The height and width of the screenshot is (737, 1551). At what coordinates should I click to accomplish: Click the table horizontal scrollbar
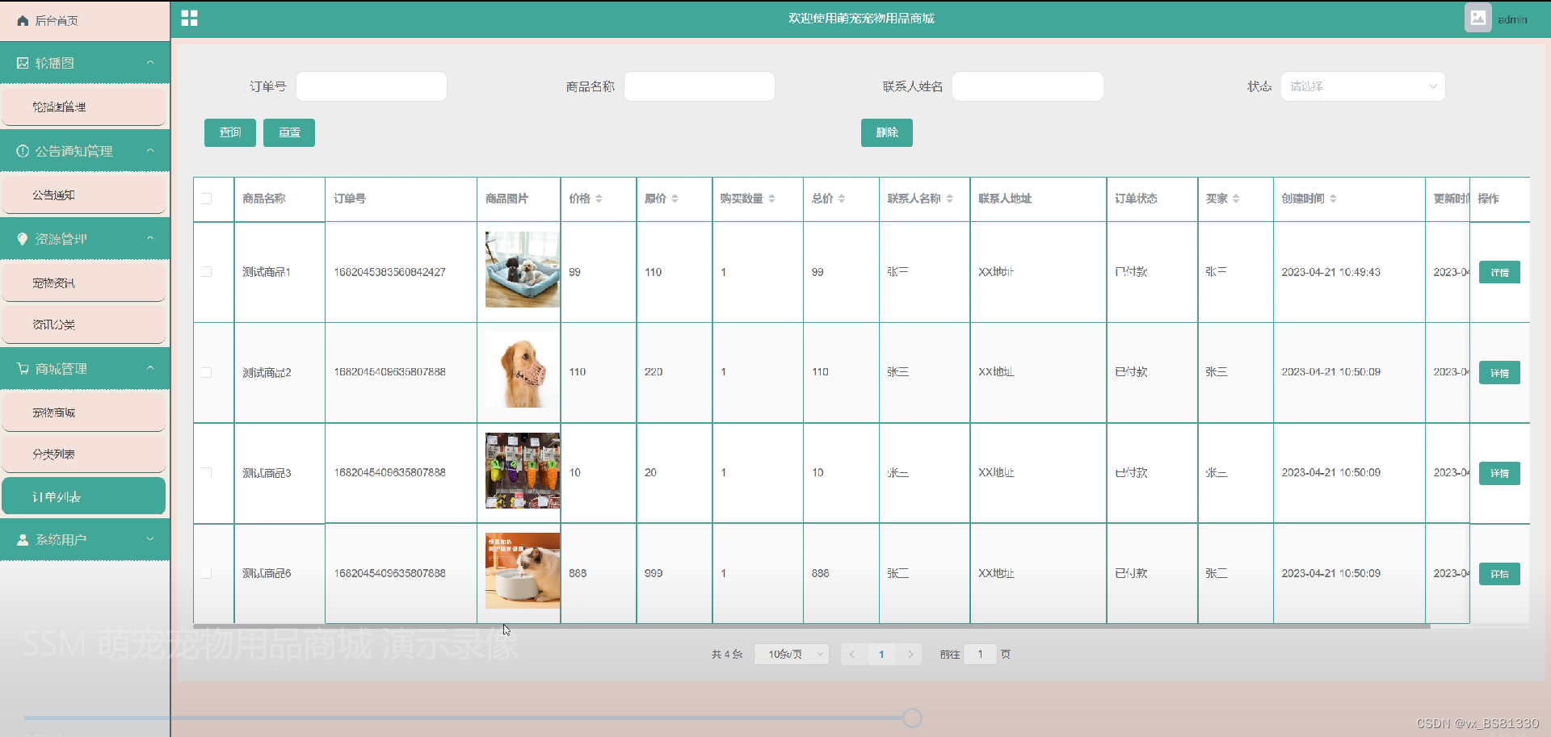click(811, 626)
